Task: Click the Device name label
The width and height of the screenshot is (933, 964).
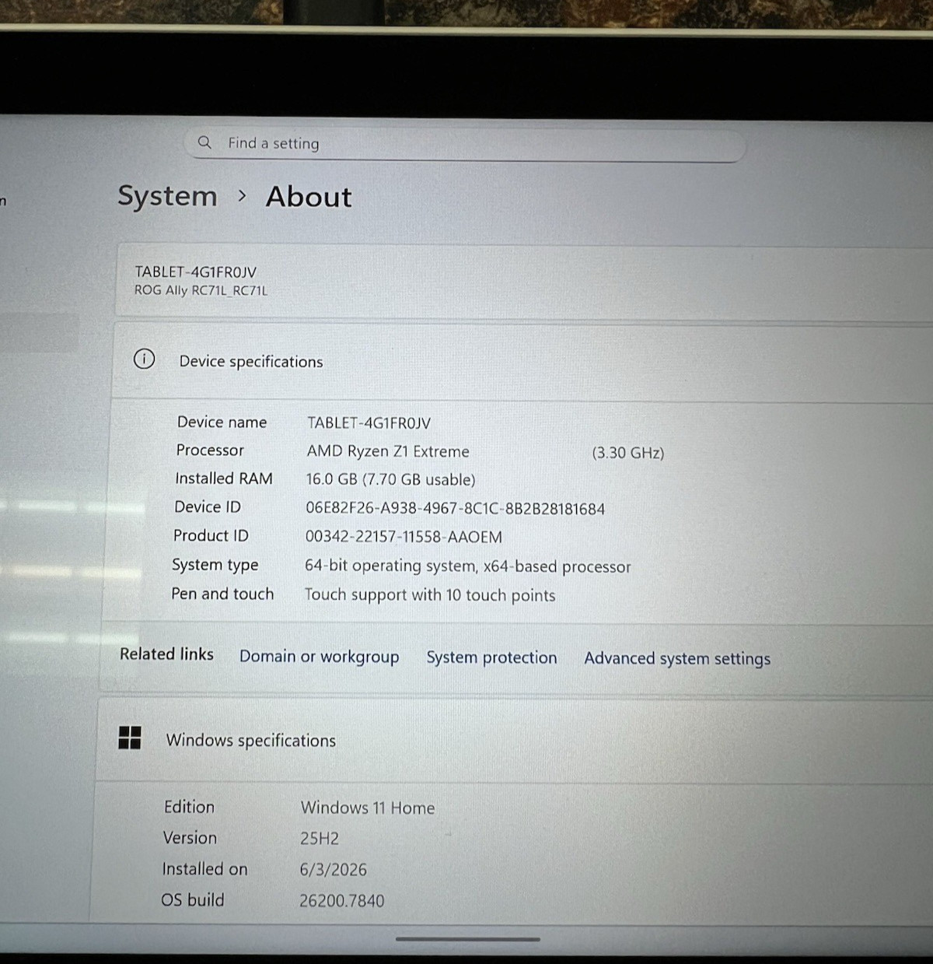Action: (222, 422)
